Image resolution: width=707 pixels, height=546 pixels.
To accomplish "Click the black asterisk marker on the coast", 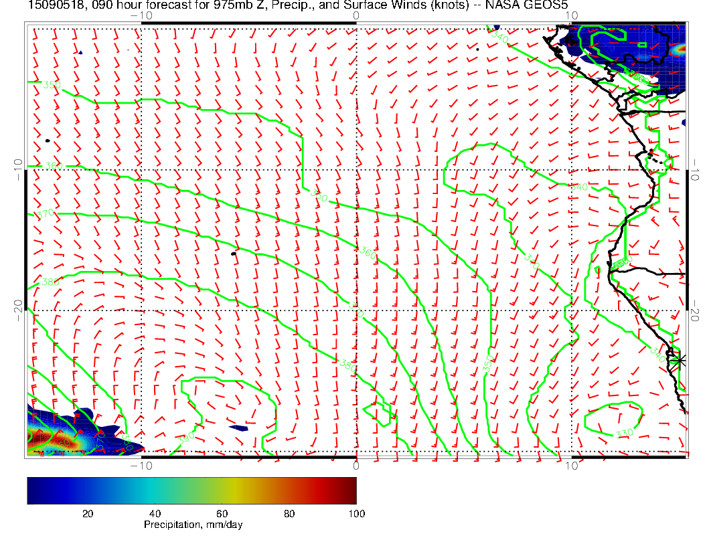I will 680,361.
